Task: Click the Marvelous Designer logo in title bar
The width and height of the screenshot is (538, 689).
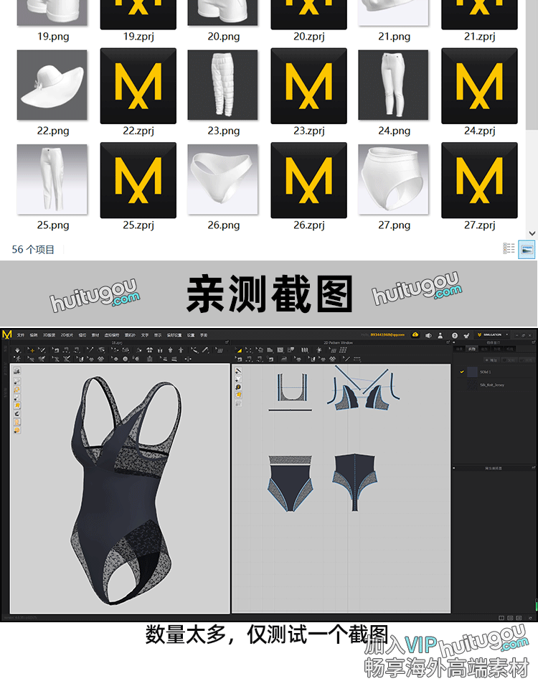Action: coord(7,334)
